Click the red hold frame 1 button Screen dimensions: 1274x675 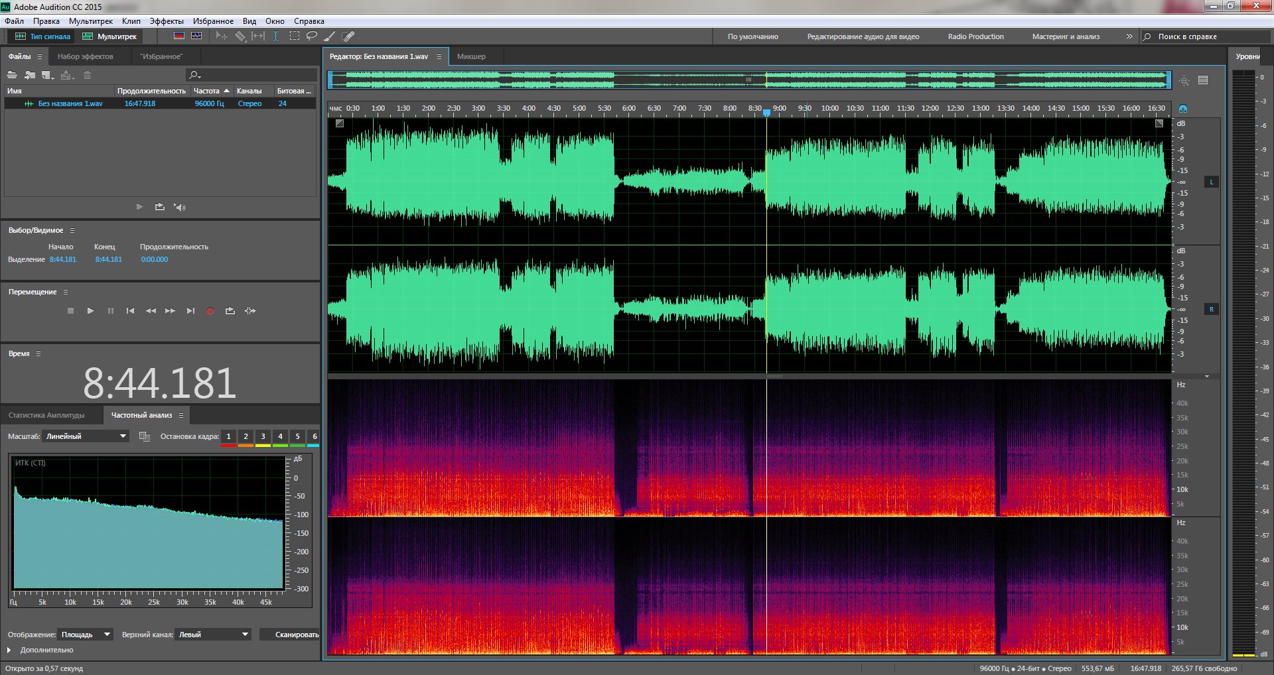(x=228, y=436)
